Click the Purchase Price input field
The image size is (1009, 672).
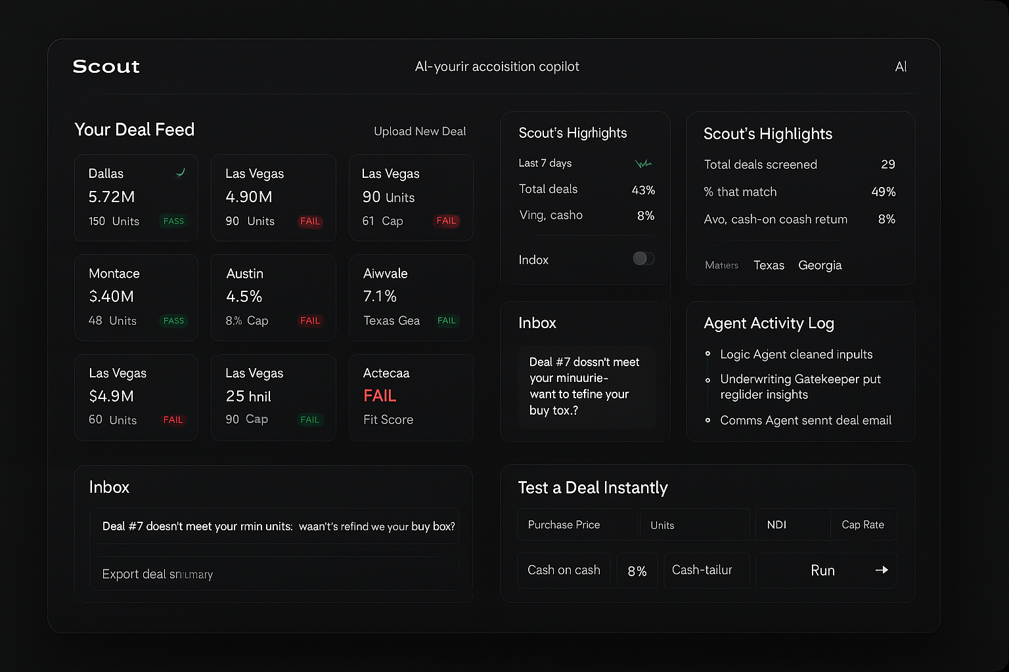[576, 525]
